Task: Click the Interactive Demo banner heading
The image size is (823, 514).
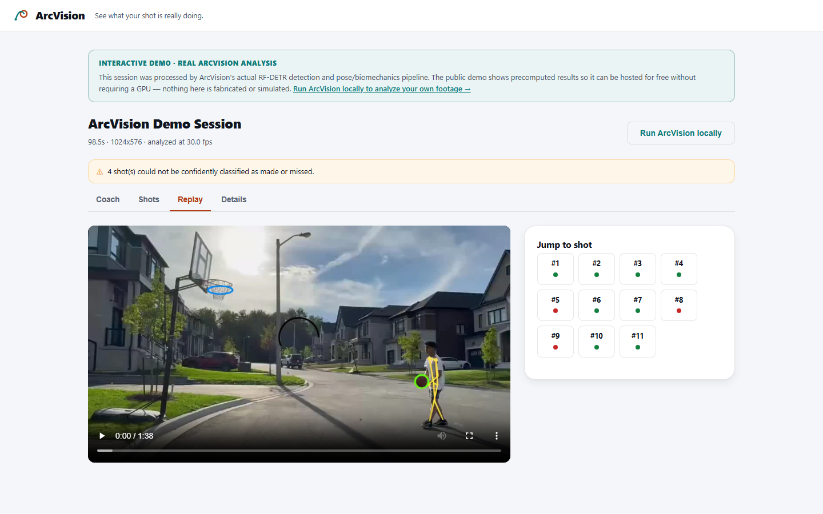Action: tap(187, 63)
